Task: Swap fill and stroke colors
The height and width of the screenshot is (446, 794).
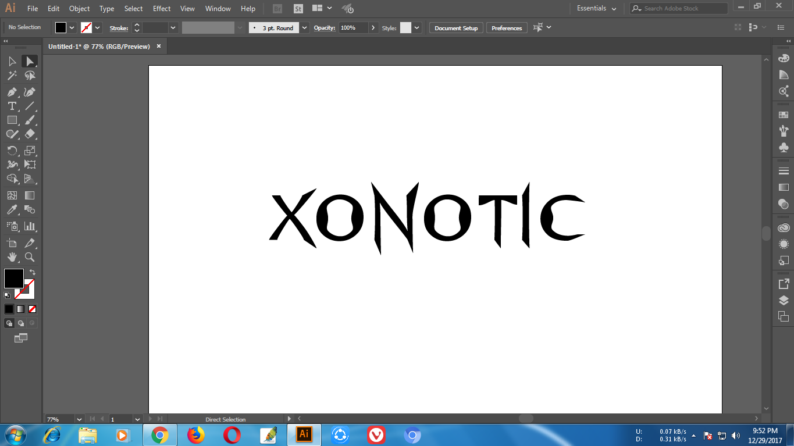Action: point(33,272)
